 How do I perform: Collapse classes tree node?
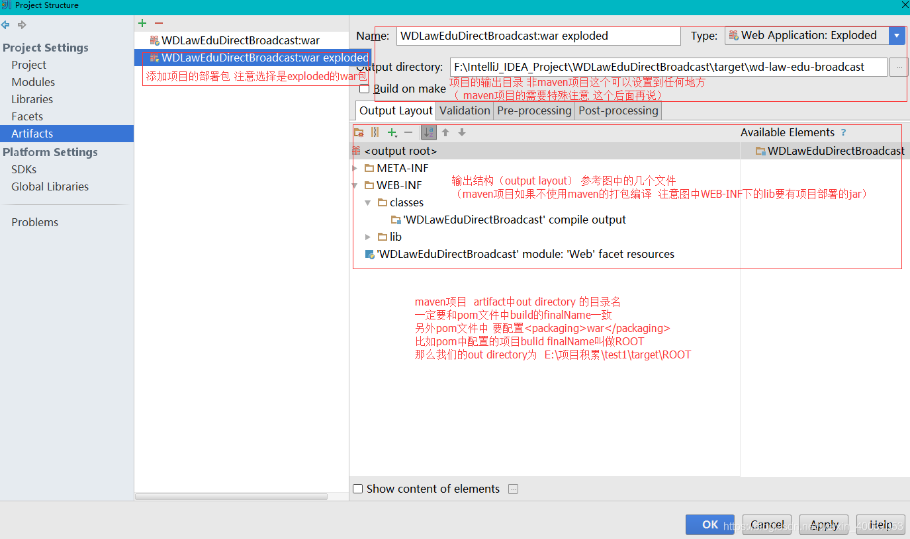pyautogui.click(x=368, y=202)
